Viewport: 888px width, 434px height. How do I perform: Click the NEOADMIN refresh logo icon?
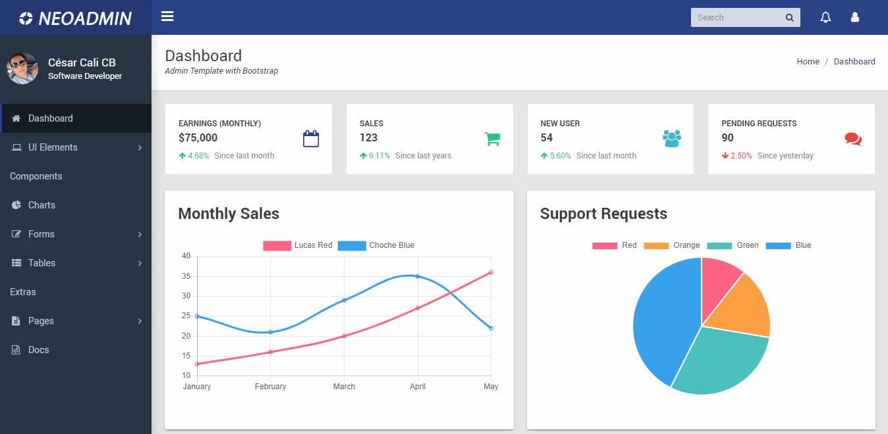(24, 18)
